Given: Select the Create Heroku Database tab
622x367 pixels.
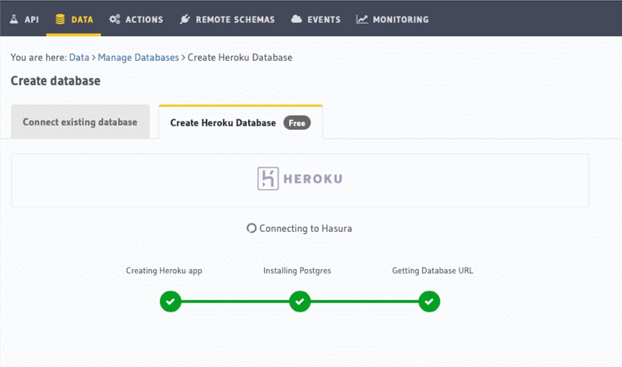Looking at the screenshot, I should point(222,123).
